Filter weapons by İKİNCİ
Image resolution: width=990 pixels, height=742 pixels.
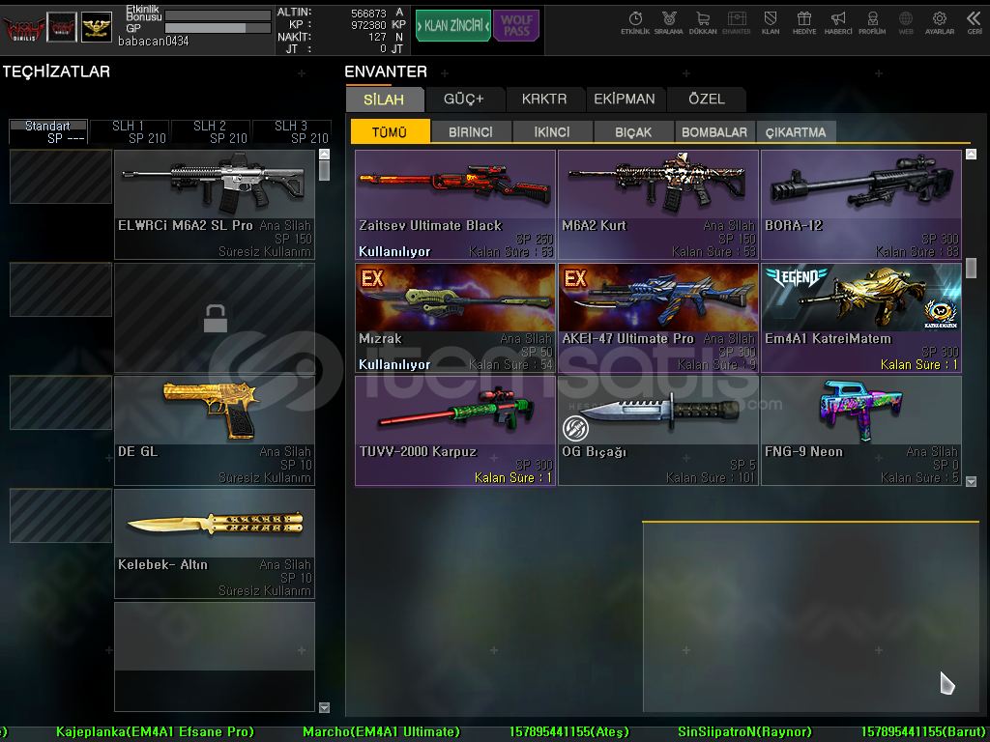(552, 131)
